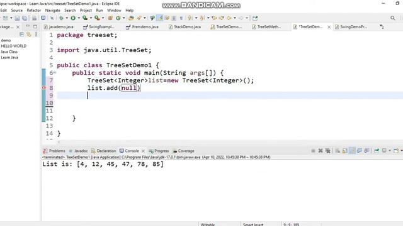Screen dimensions: 403x226
Task: Click the Open Console icon
Action: coord(396,151)
